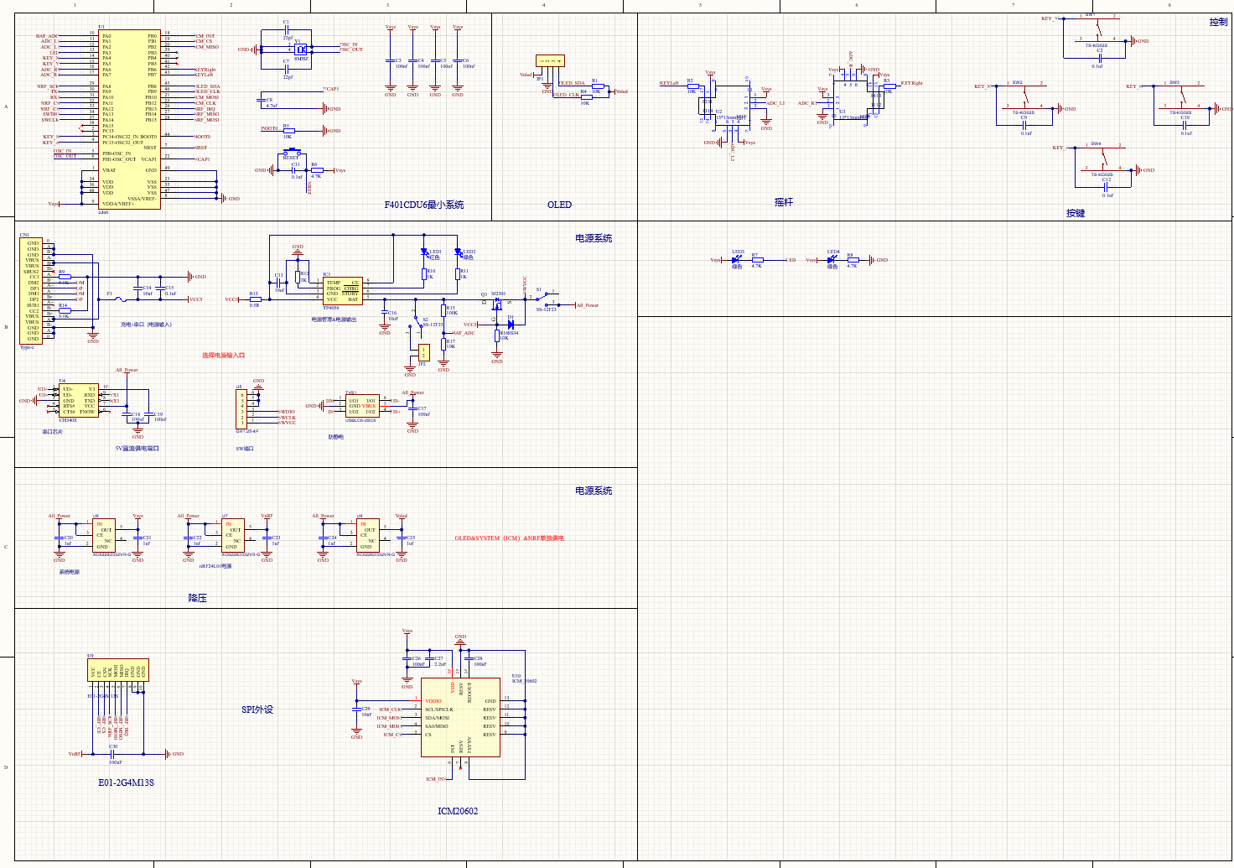1234x868 pixels.
Task: Select resistor R7 4.7K after LED3
Action: tap(756, 260)
